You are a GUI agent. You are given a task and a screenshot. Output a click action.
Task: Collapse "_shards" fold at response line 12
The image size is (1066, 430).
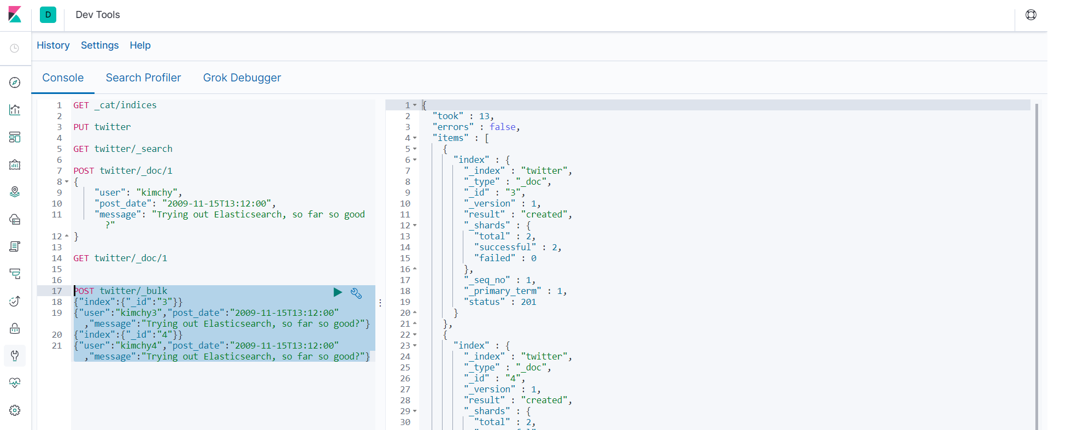[415, 225]
